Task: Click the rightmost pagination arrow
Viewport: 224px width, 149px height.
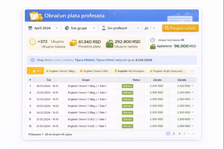Action: tap(193, 133)
